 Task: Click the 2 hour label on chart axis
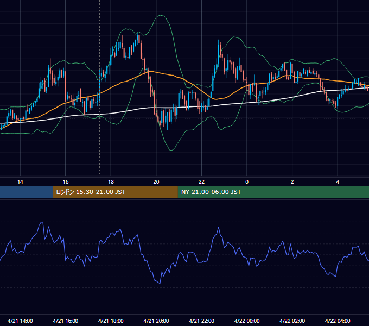[292, 182]
